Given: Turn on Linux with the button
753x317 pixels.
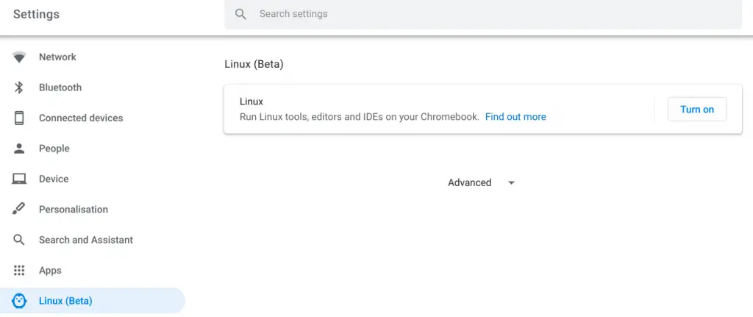Looking at the screenshot, I should pyautogui.click(x=696, y=110).
